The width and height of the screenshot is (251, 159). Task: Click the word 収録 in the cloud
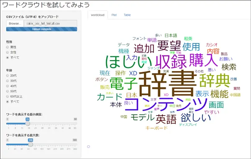(x=171, y=61)
